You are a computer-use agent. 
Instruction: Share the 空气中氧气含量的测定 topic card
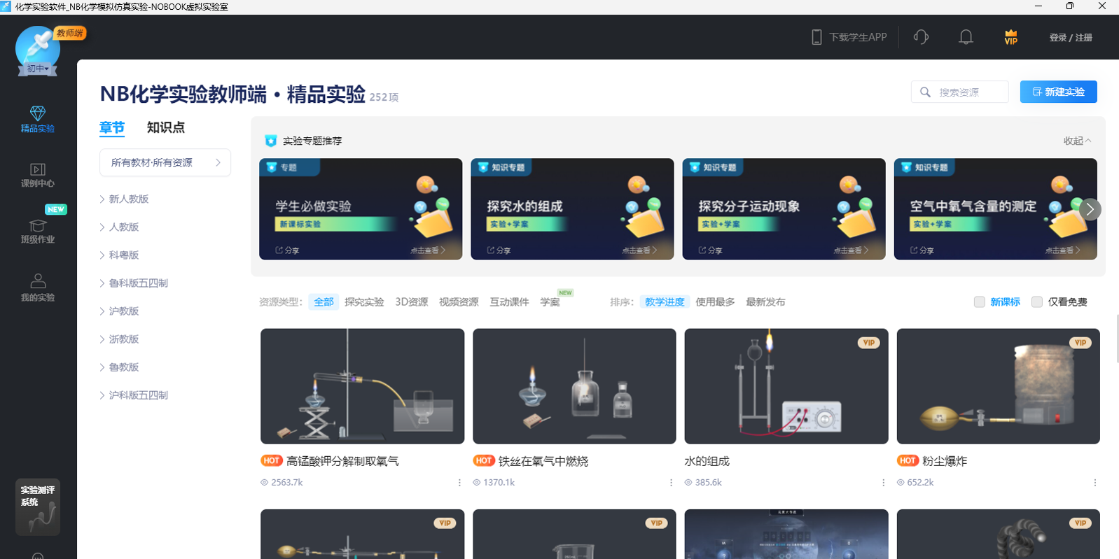922,250
